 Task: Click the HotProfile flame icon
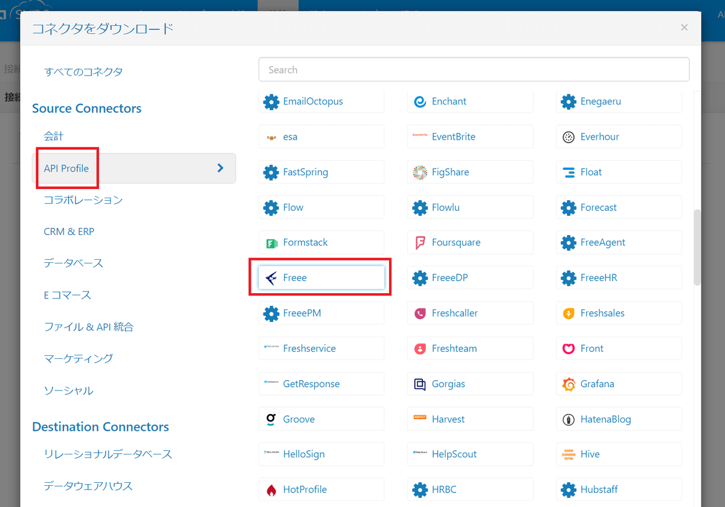[271, 489]
